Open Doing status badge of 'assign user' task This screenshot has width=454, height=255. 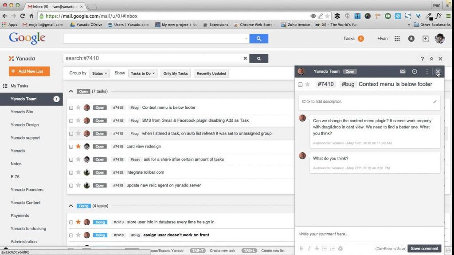point(100,235)
